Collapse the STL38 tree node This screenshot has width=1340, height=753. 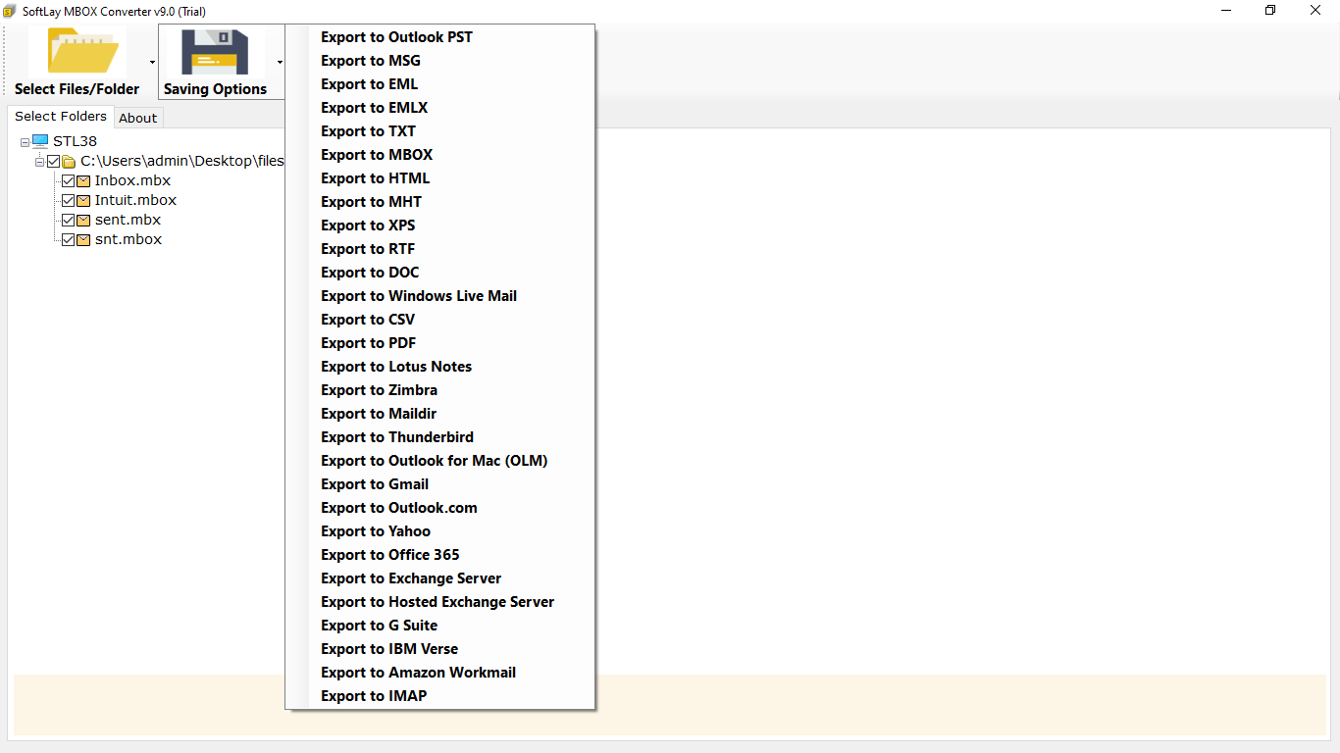pyautogui.click(x=25, y=142)
